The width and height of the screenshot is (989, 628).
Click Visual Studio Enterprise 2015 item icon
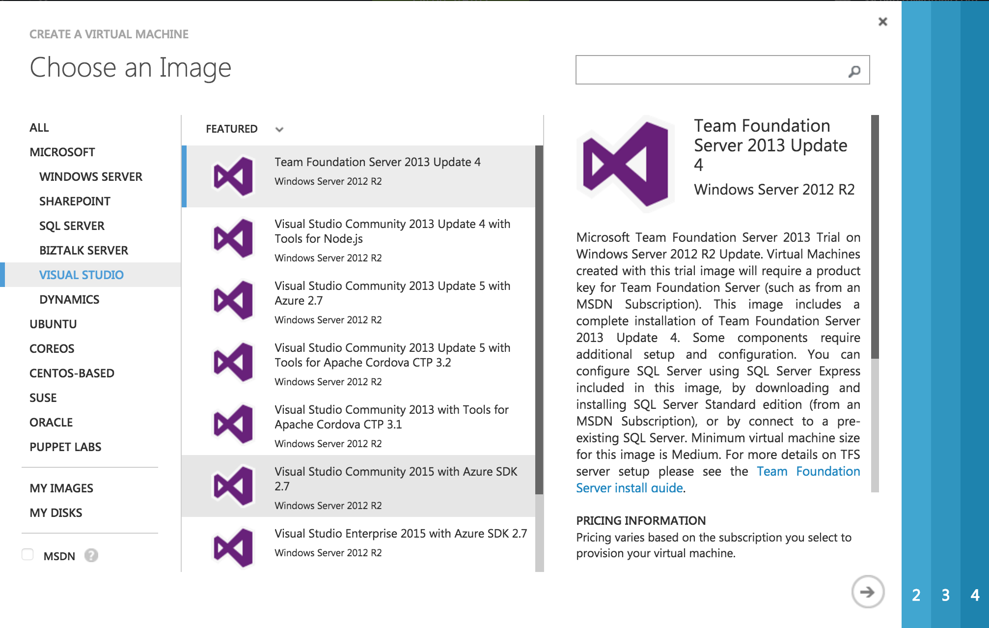coord(233,547)
